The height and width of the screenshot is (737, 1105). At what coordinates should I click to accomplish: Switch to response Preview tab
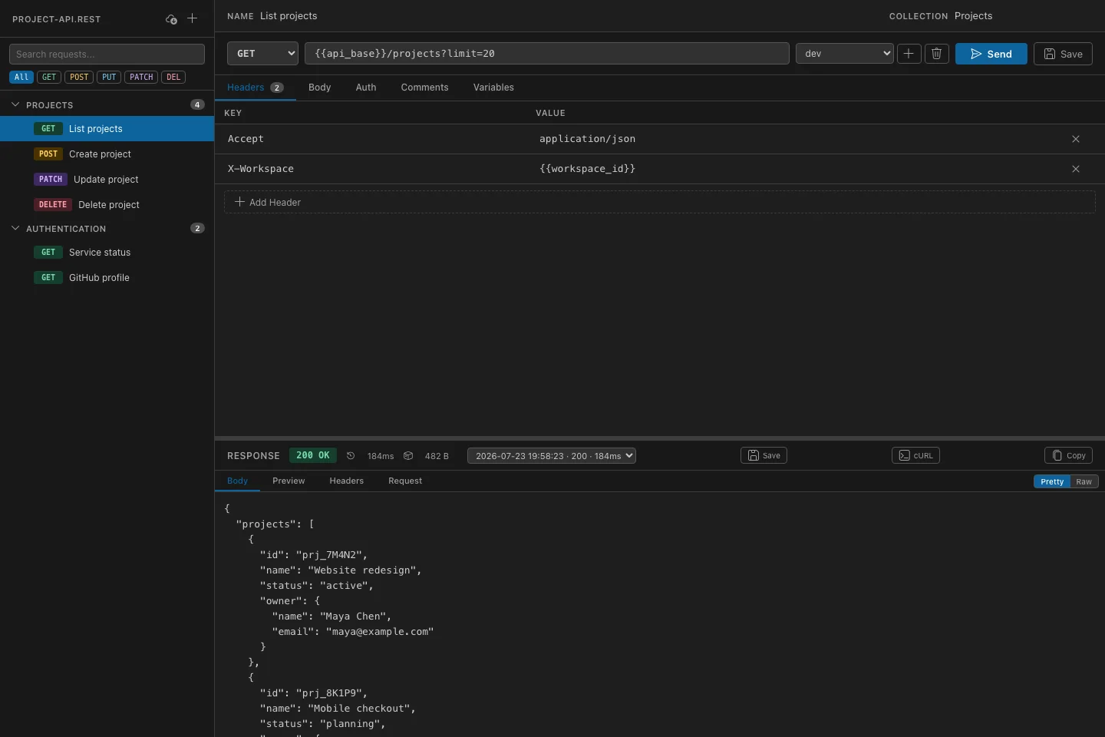289,481
